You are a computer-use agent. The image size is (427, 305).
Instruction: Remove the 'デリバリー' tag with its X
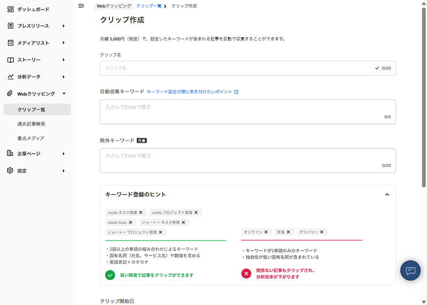[x=322, y=232]
